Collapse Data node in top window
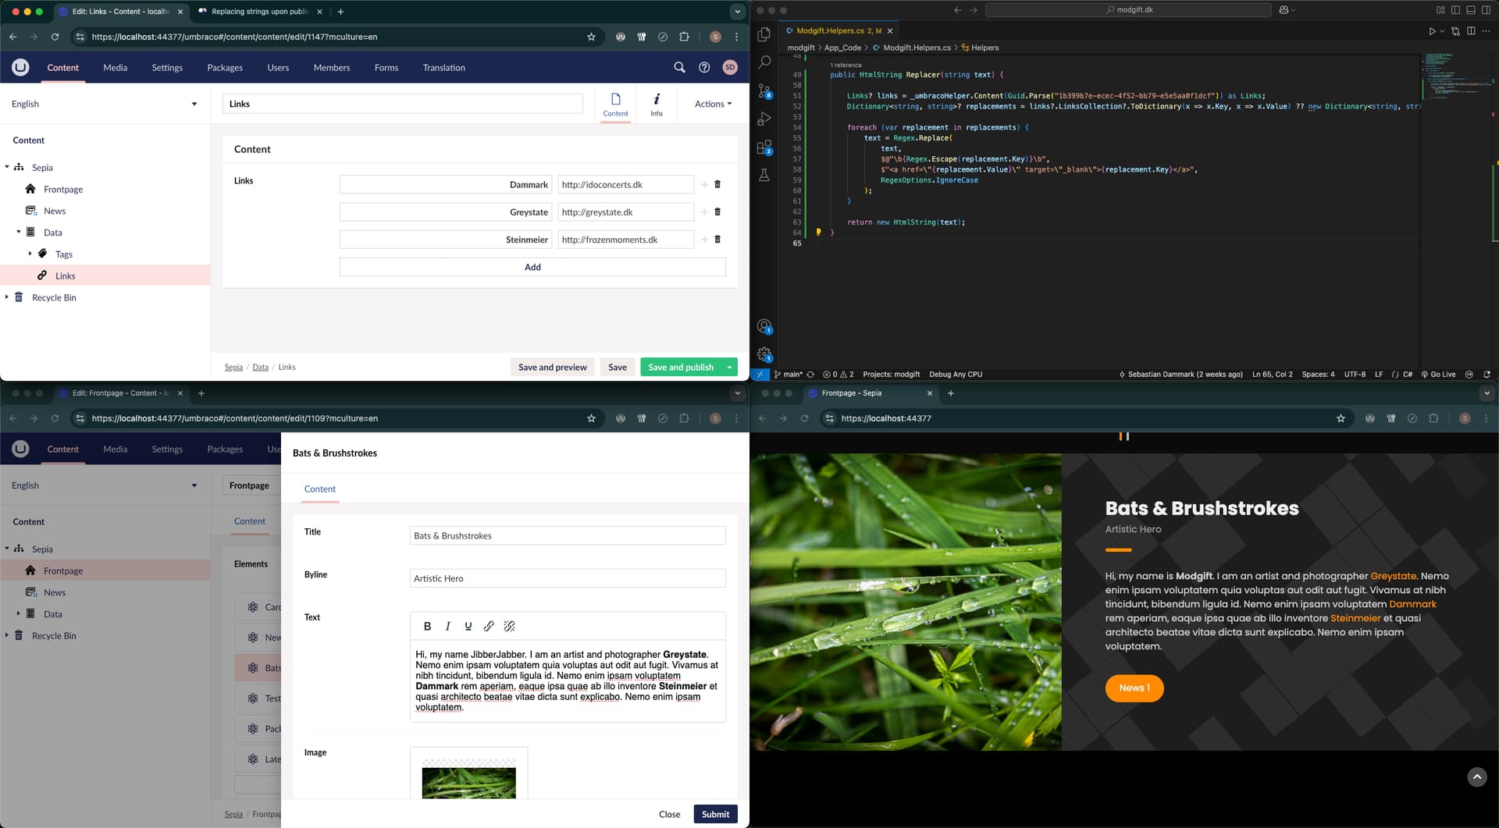The width and height of the screenshot is (1499, 828). (19, 232)
